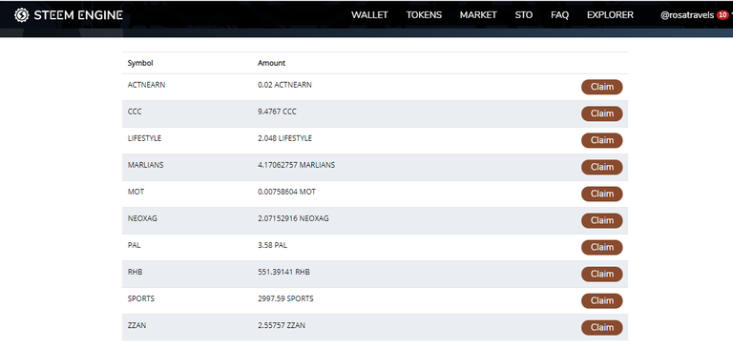Screen dimensions: 733x348
Task: Claim the LIFESTYLE token reward
Action: 601,140
